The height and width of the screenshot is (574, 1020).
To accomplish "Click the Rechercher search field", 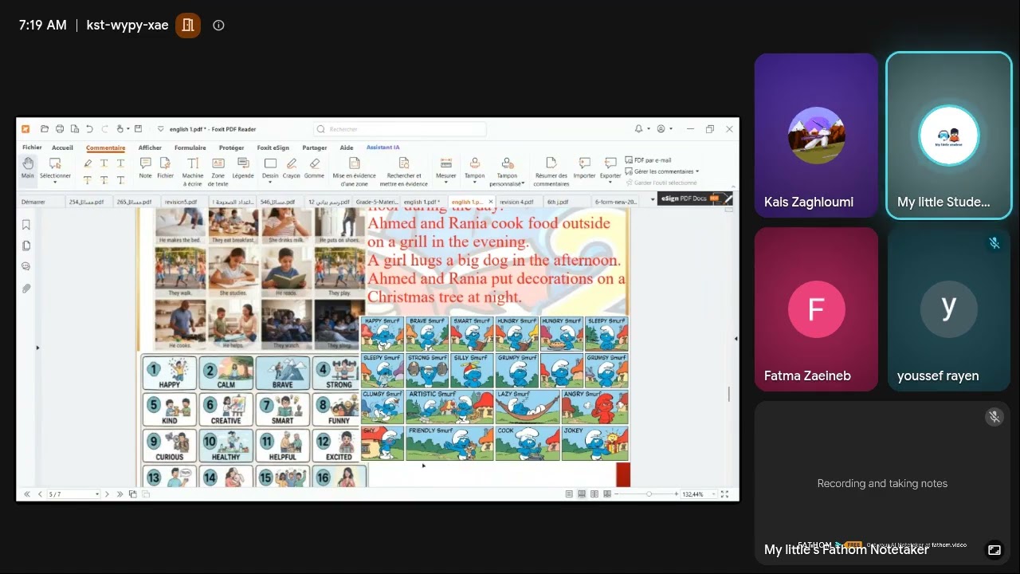I will click(400, 129).
